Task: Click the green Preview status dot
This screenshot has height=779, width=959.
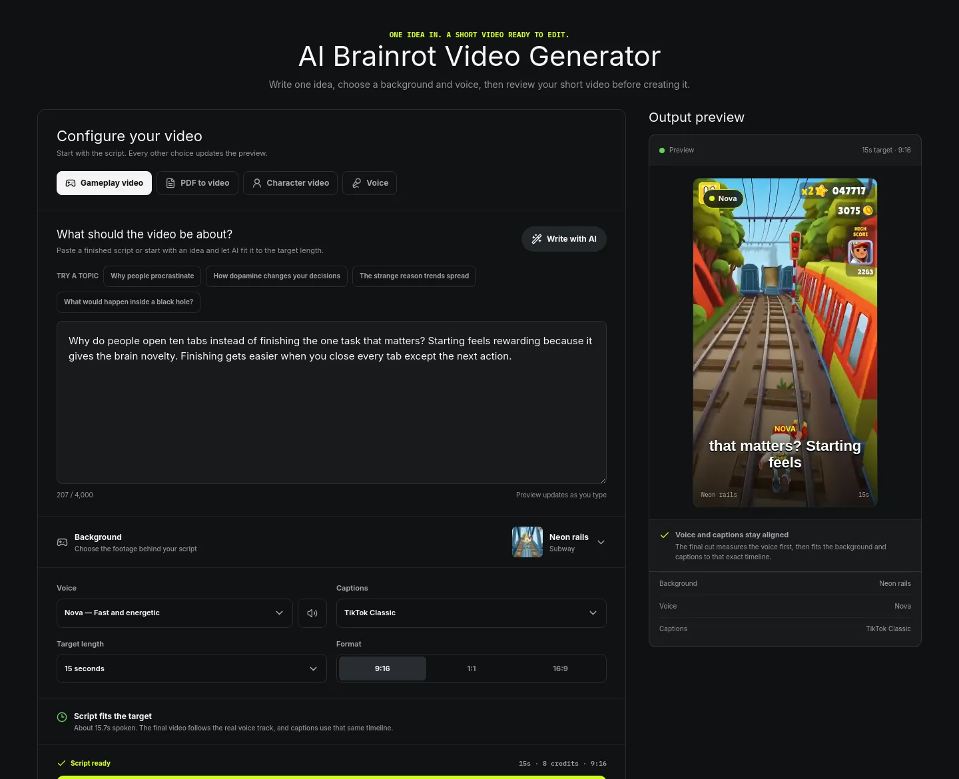Action: coord(662,150)
